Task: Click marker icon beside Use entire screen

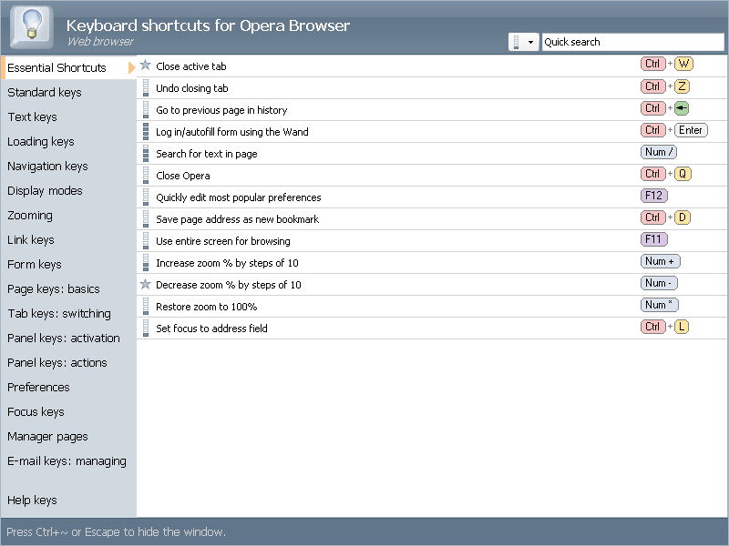Action: pyautogui.click(x=146, y=240)
